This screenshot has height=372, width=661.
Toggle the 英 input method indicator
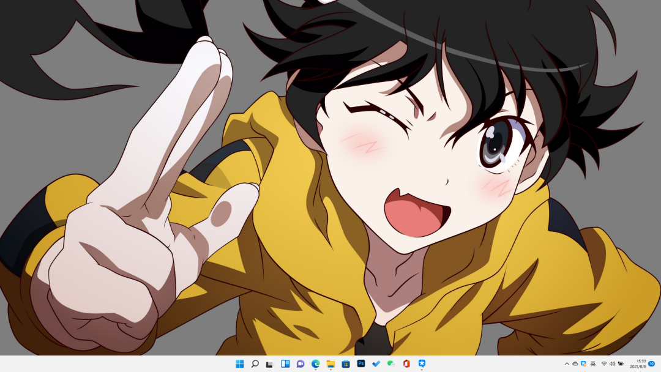coord(593,364)
